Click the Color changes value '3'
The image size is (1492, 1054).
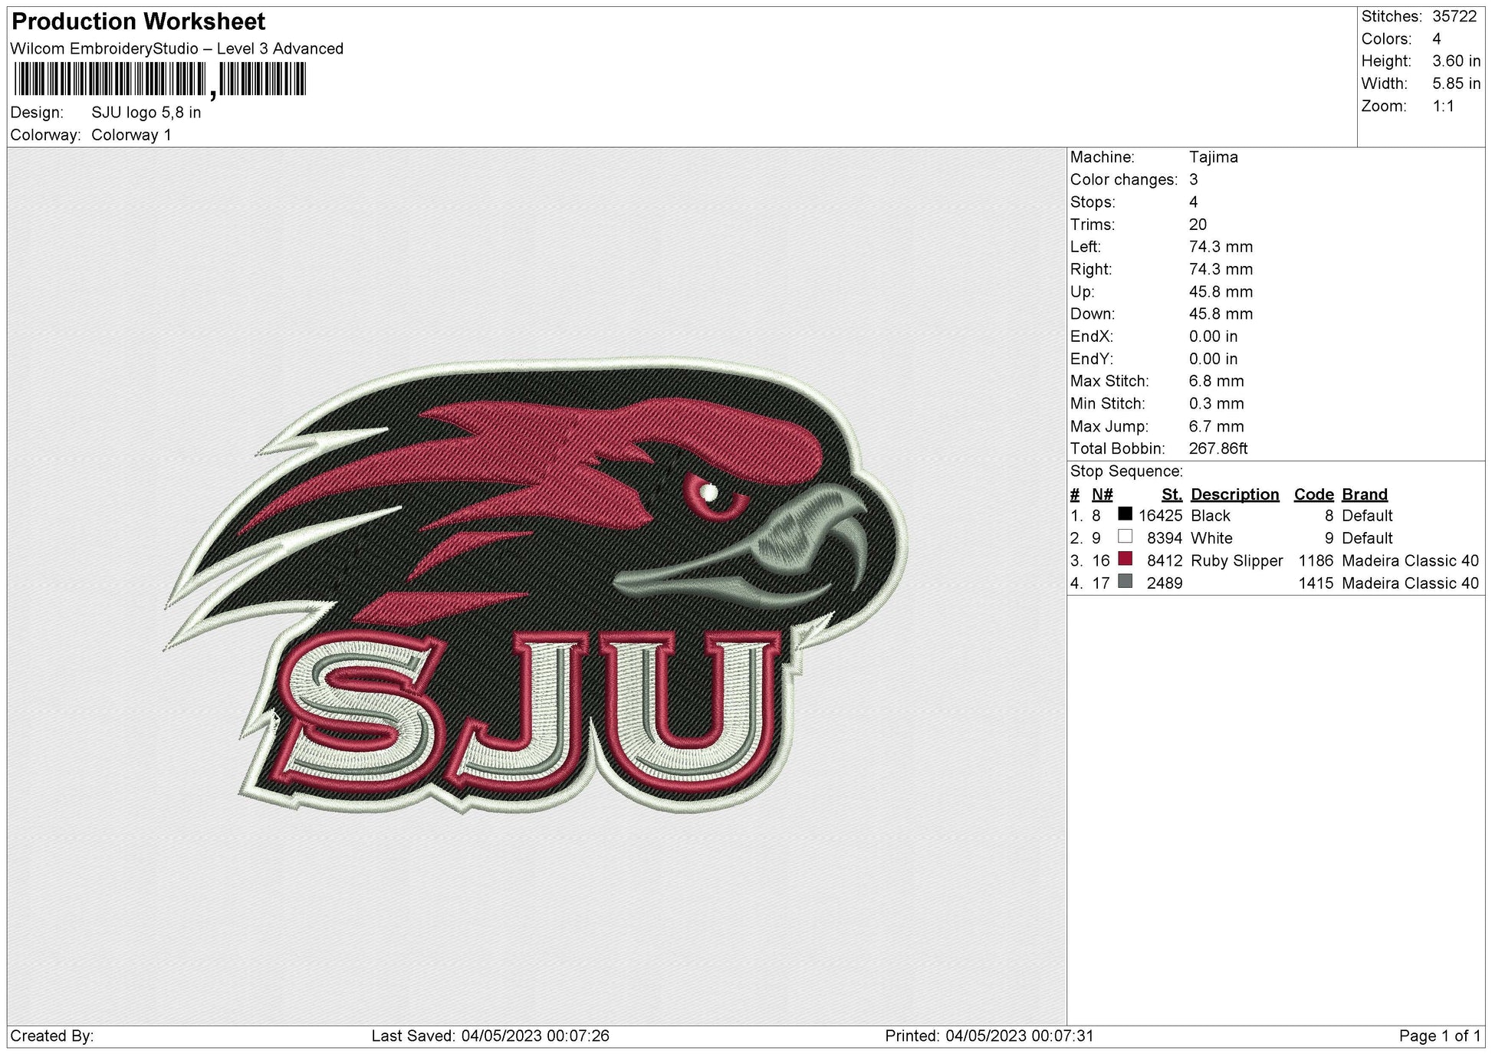(x=1194, y=179)
